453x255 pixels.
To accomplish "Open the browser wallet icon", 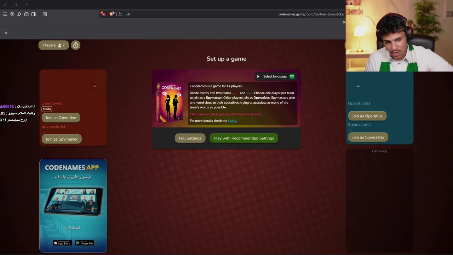I will (26, 14).
